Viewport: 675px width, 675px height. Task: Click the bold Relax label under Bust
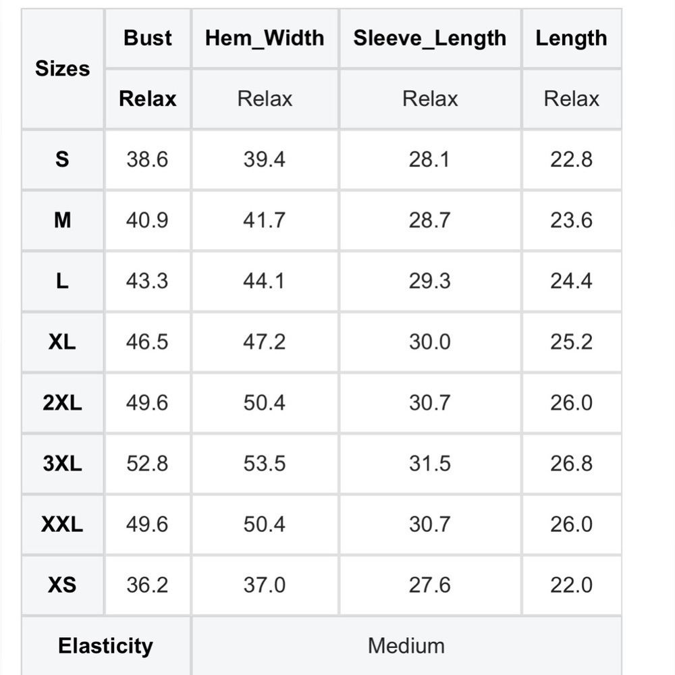tap(148, 99)
